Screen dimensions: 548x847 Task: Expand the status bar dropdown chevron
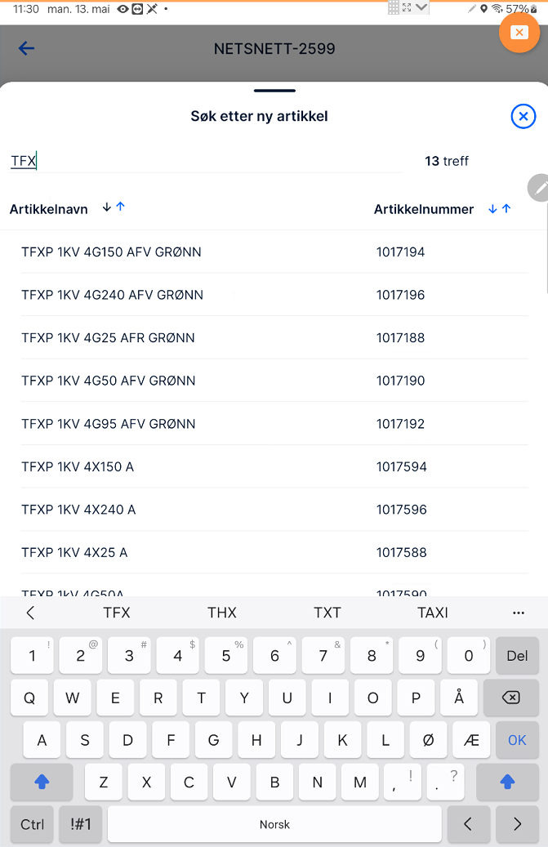pos(422,7)
